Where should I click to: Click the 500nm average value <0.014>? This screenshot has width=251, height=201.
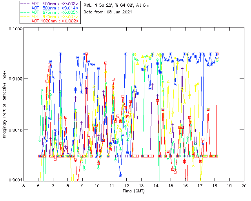[70, 8]
